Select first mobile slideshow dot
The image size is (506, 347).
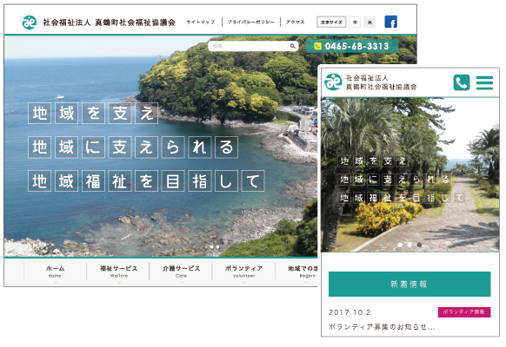(x=400, y=245)
